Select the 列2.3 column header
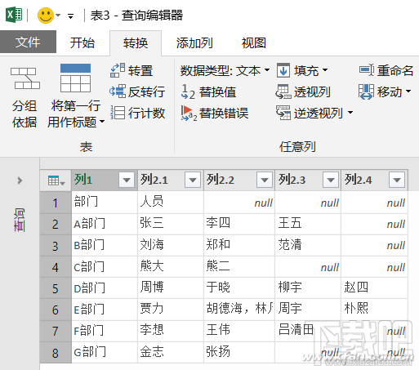Viewport: 419px width, 370px height. coord(308,180)
